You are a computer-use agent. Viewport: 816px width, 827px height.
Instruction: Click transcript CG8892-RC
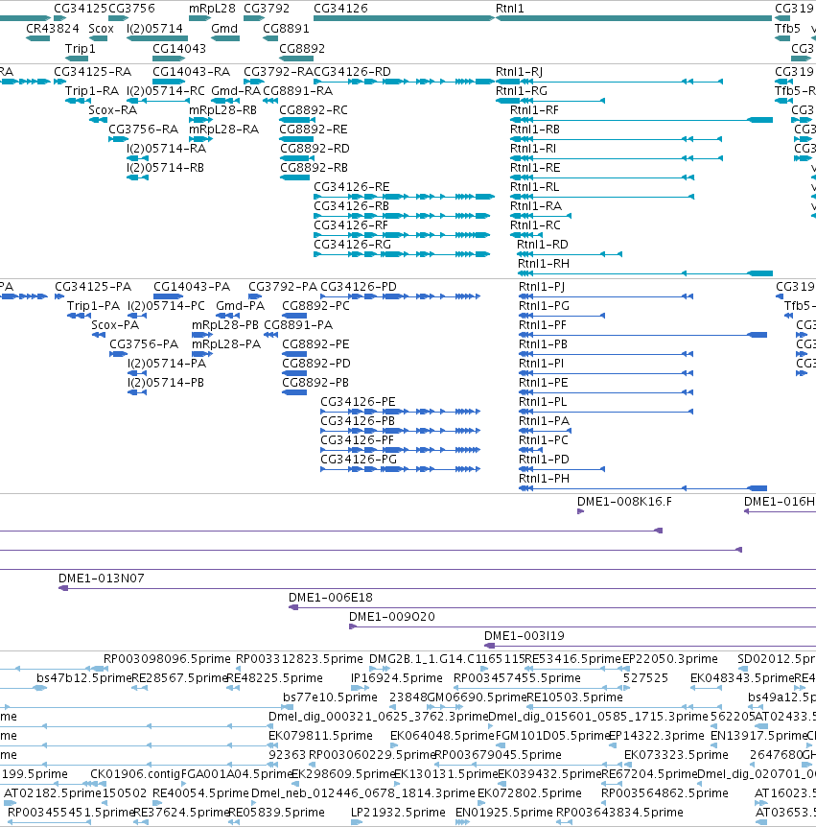[314, 110]
